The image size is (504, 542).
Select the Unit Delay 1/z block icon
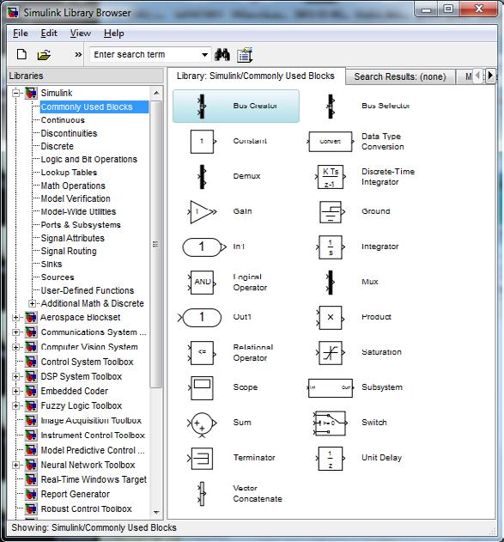pos(331,459)
